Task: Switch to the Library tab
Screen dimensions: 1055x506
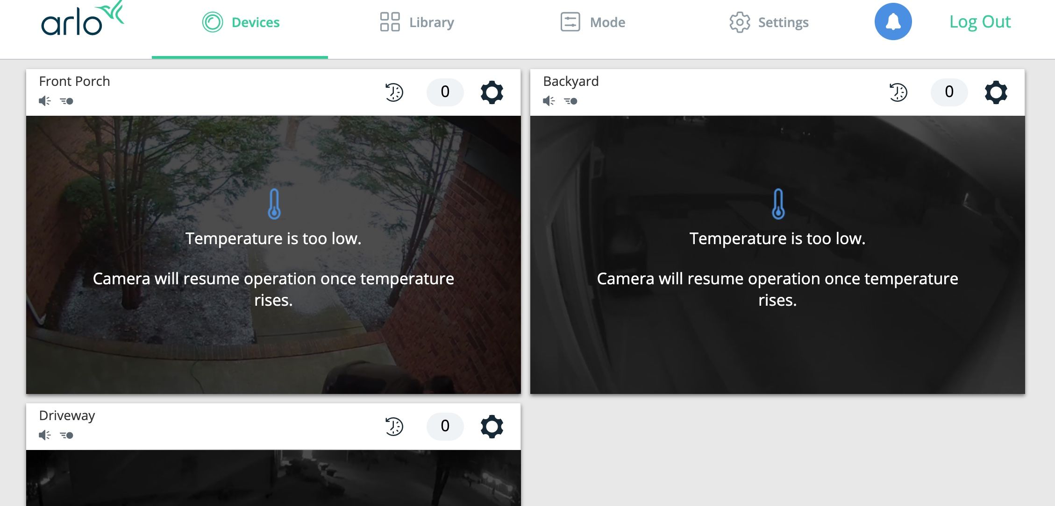Action: pos(416,22)
